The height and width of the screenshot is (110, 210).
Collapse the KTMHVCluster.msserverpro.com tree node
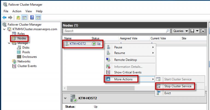click(x=4, y=29)
